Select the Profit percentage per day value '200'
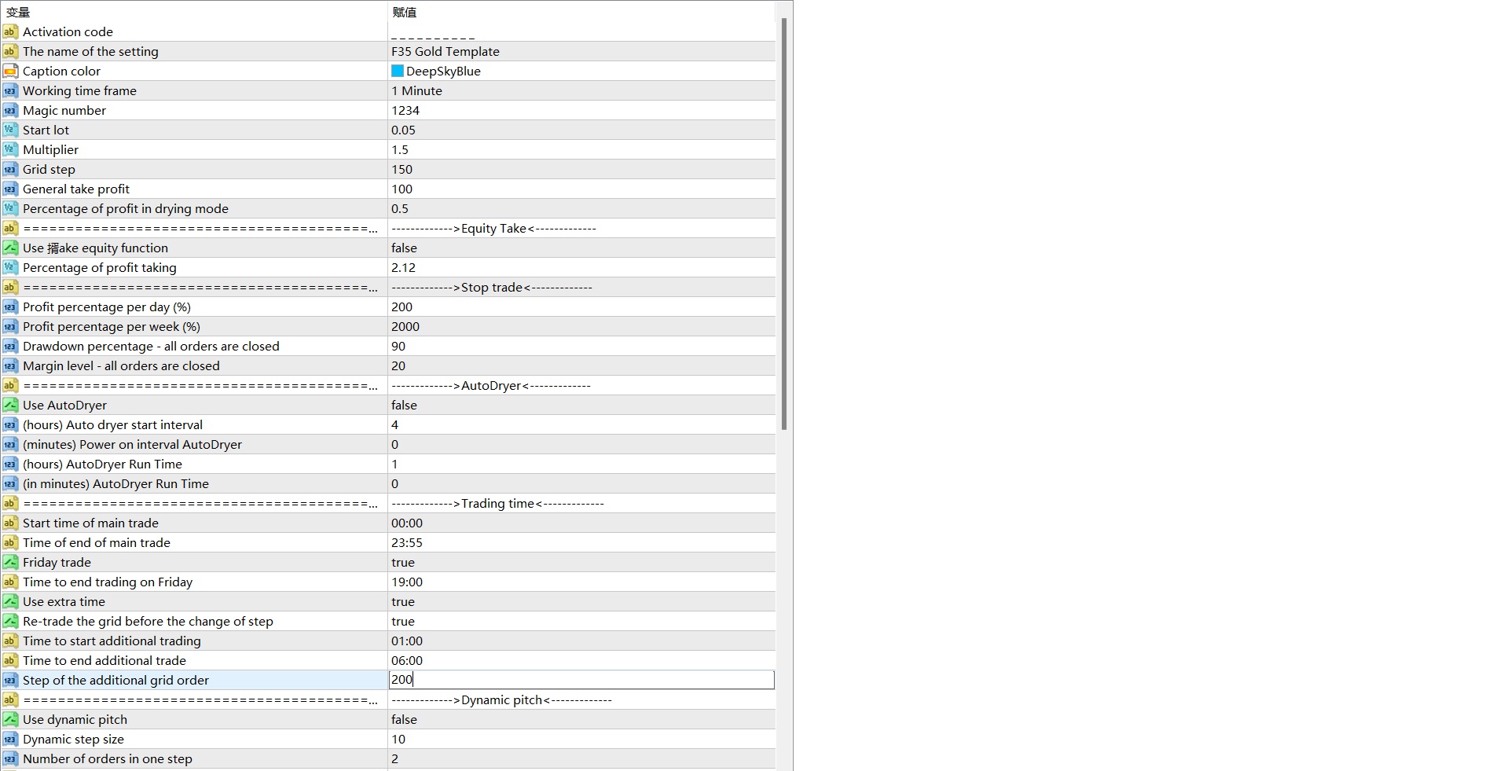 pyautogui.click(x=401, y=307)
